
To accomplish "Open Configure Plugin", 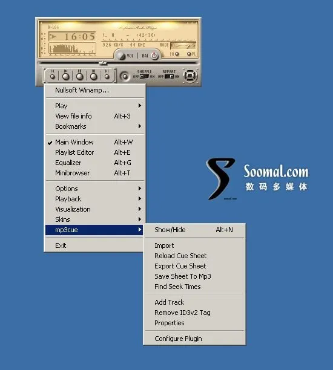I will click(194, 339).
